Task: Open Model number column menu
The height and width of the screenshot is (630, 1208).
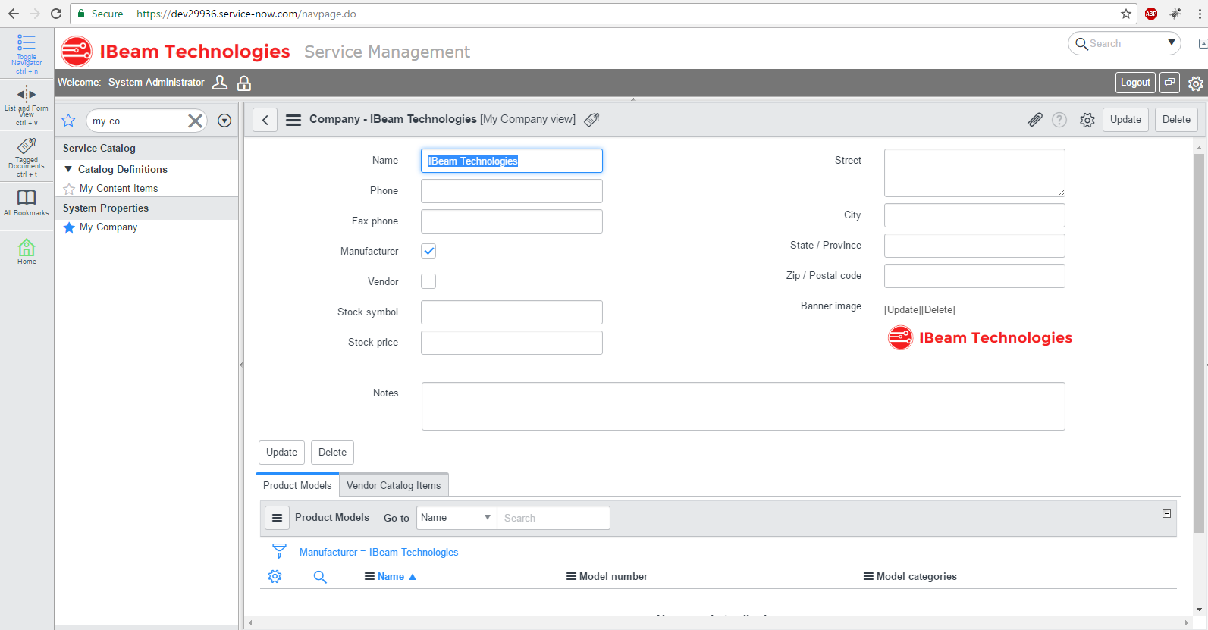Action: (571, 577)
